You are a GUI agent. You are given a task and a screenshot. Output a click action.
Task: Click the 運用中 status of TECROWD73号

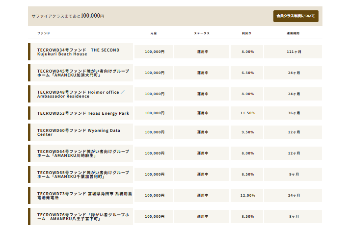click(x=202, y=195)
